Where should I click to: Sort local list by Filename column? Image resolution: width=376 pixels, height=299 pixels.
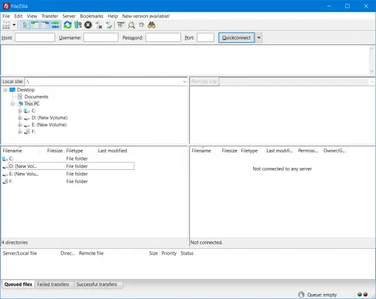[20, 150]
